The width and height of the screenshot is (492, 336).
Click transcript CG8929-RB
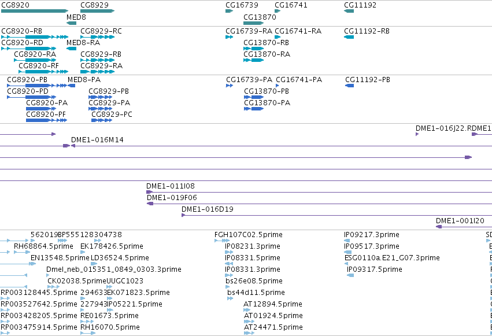101,54
